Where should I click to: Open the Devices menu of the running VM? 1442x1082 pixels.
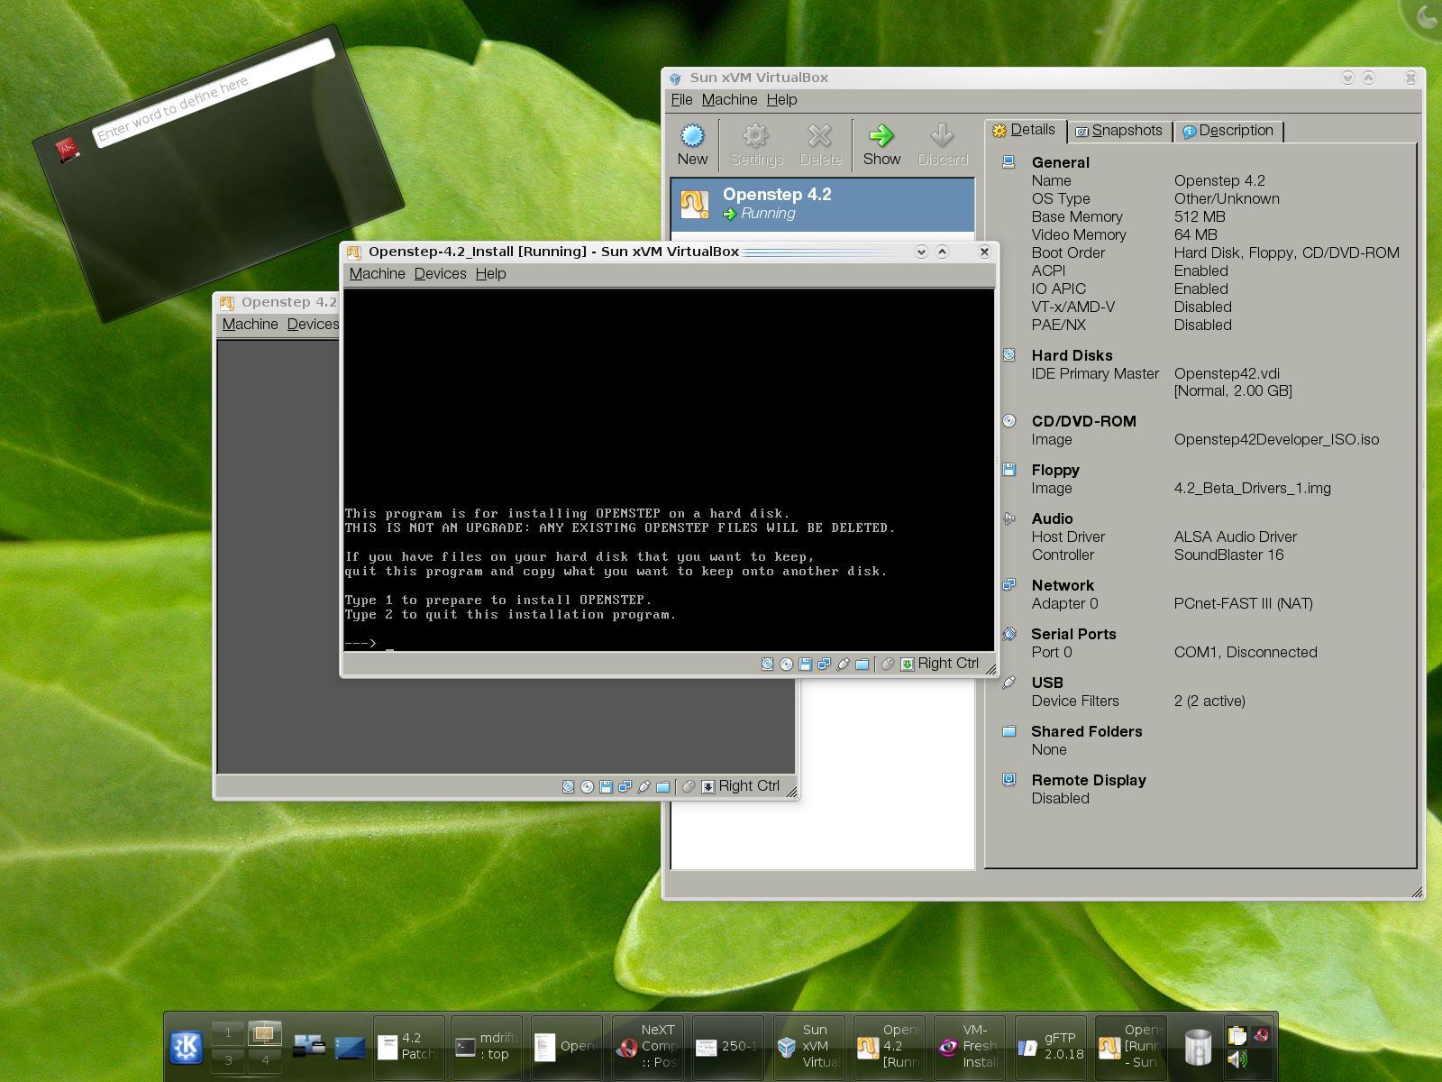click(441, 273)
